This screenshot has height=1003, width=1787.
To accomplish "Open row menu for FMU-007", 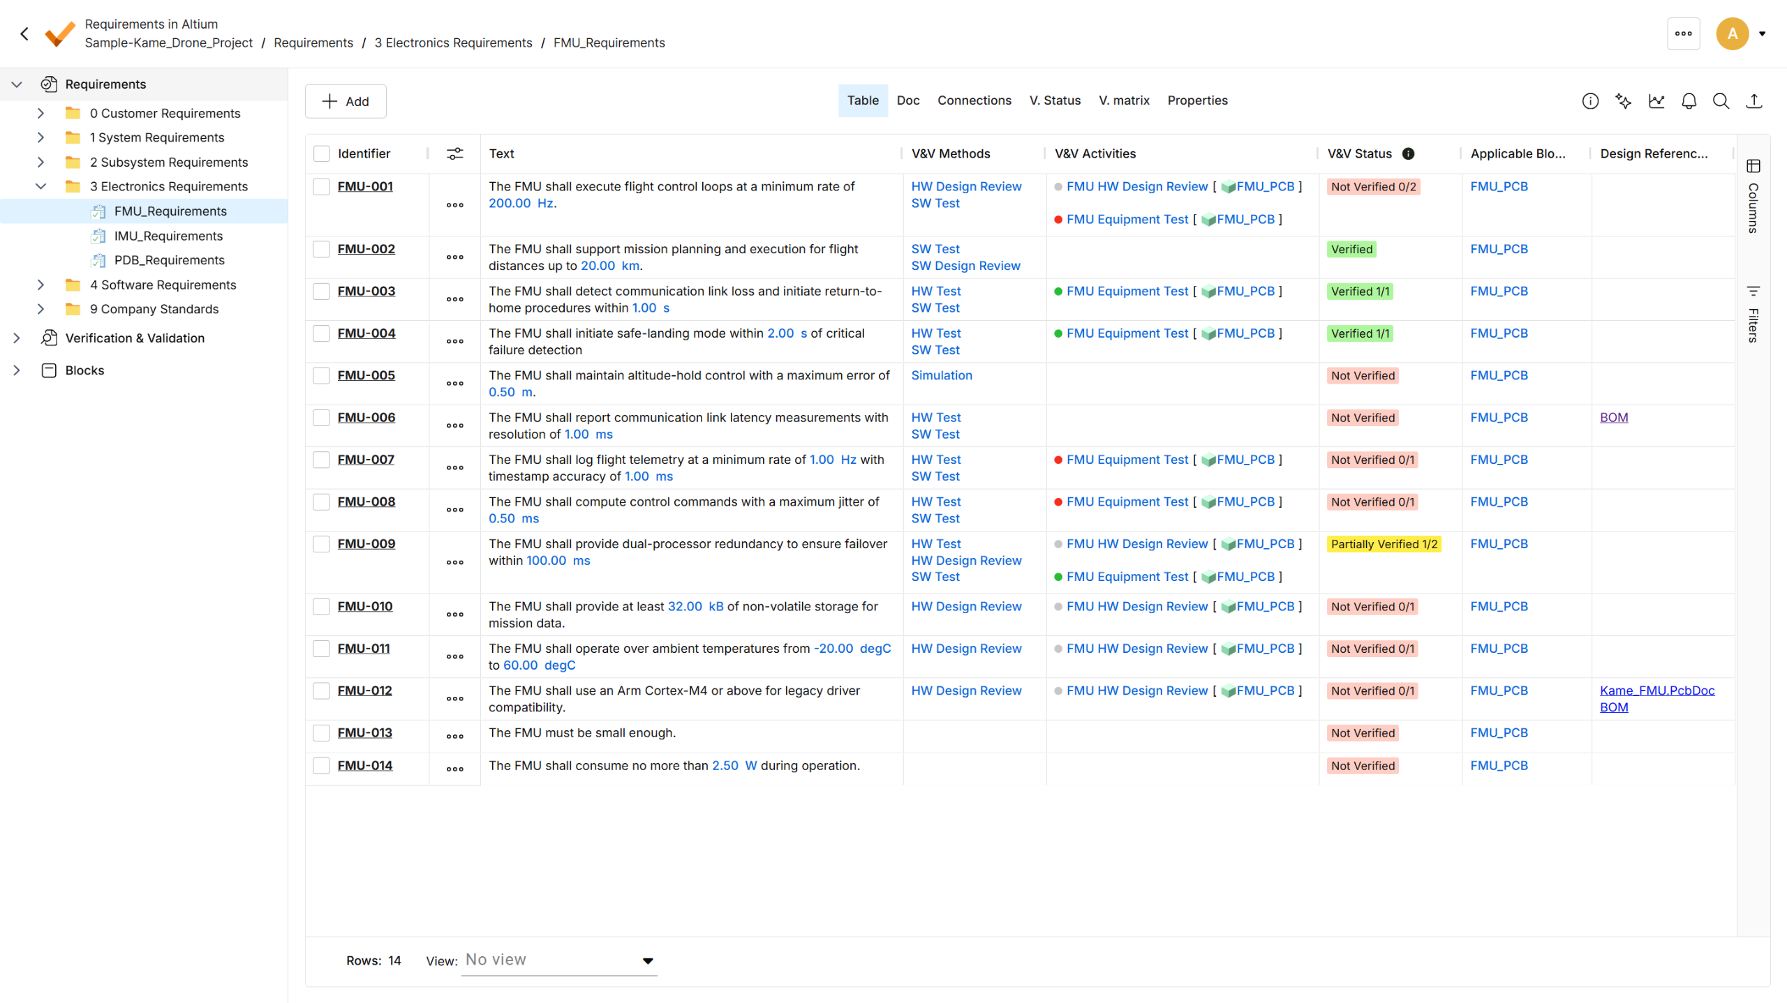I will click(x=454, y=468).
